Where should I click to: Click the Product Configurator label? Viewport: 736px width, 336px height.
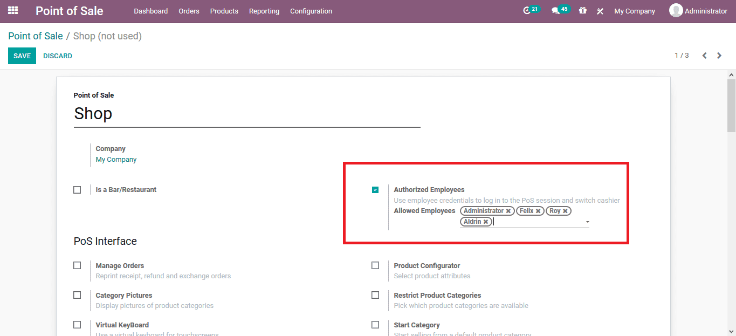427,265
